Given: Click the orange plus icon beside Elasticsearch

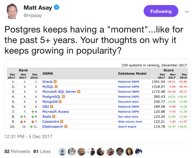Looking at the screenshot, I should [66, 127].
